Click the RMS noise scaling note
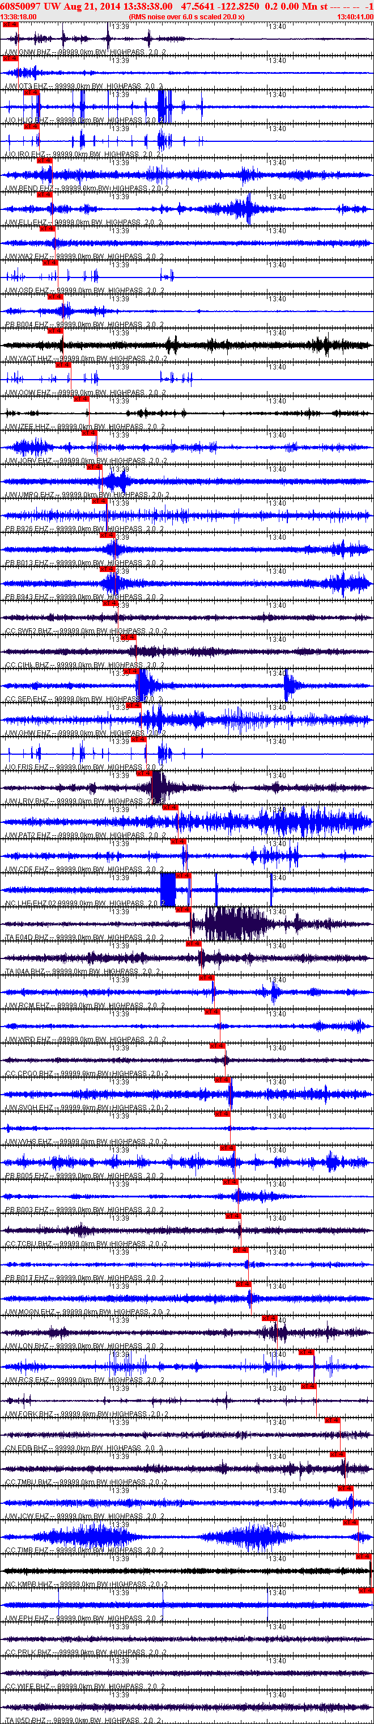The image size is (374, 1724). (186, 16)
